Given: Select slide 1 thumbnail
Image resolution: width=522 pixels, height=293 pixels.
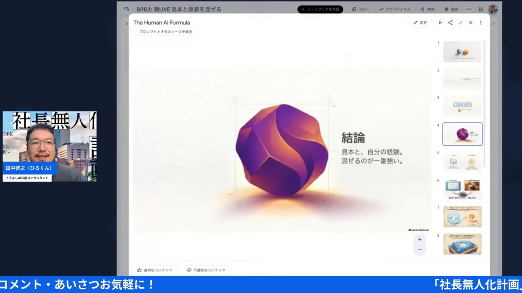Looking at the screenshot, I should tap(462, 52).
